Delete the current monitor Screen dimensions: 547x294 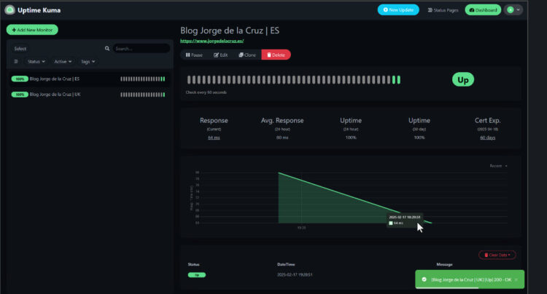[x=276, y=55]
